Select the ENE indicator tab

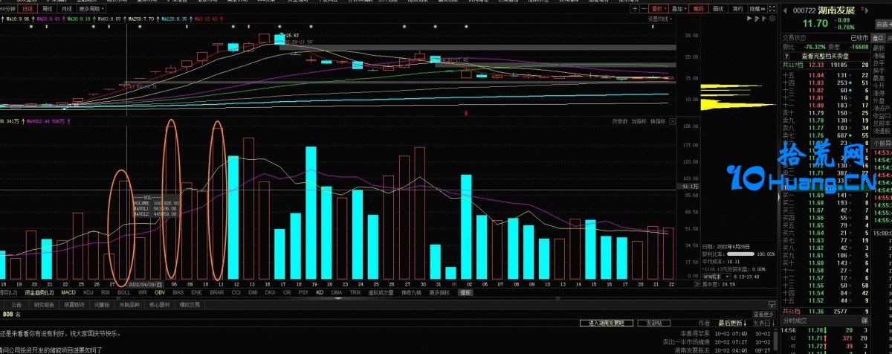[x=197, y=293]
